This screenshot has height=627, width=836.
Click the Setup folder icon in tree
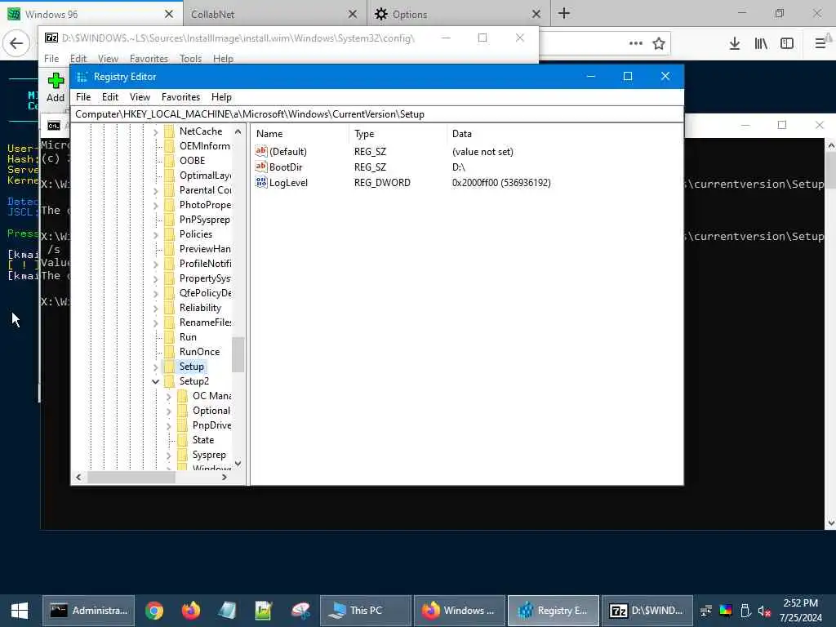(x=170, y=367)
